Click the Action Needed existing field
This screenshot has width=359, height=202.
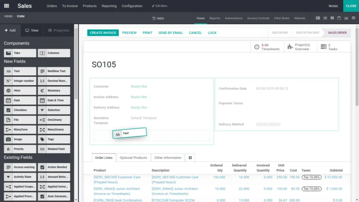[54, 167]
